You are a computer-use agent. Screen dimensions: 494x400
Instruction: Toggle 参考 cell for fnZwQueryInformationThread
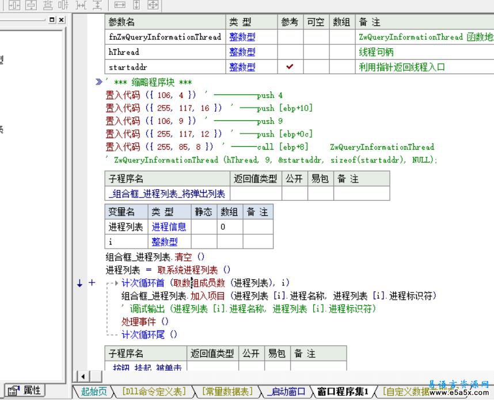(x=290, y=37)
